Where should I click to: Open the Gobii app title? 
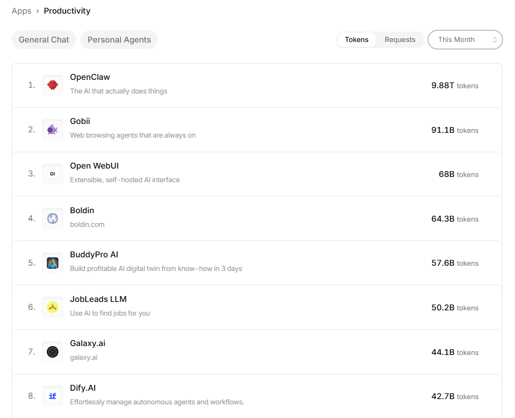[80, 121]
